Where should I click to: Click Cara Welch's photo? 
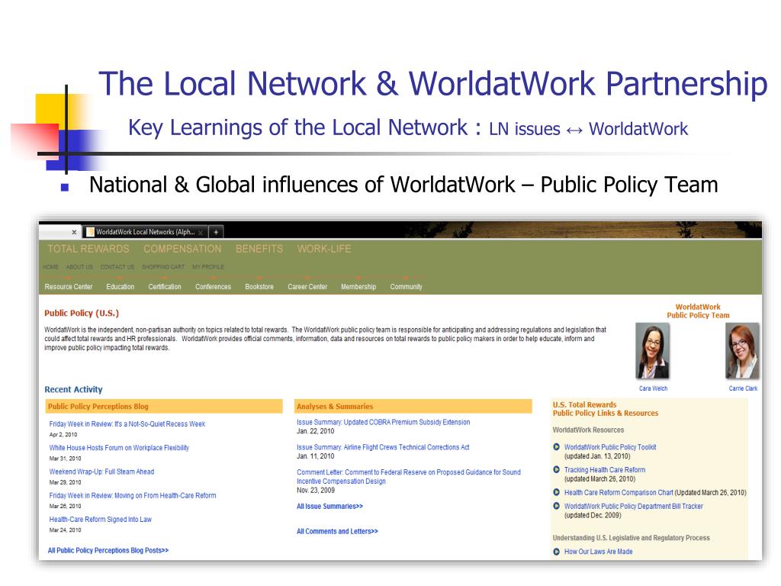(653, 351)
